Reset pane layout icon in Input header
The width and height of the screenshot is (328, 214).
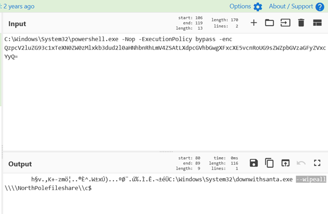tap(317, 23)
